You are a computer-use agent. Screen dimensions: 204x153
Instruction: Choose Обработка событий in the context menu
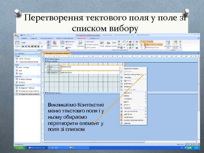pyautogui.click(x=133, y=69)
